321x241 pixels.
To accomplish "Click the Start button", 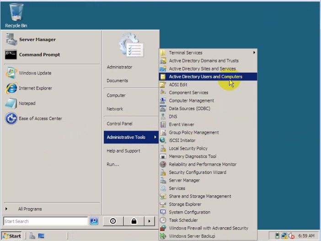I will click(x=12, y=236).
